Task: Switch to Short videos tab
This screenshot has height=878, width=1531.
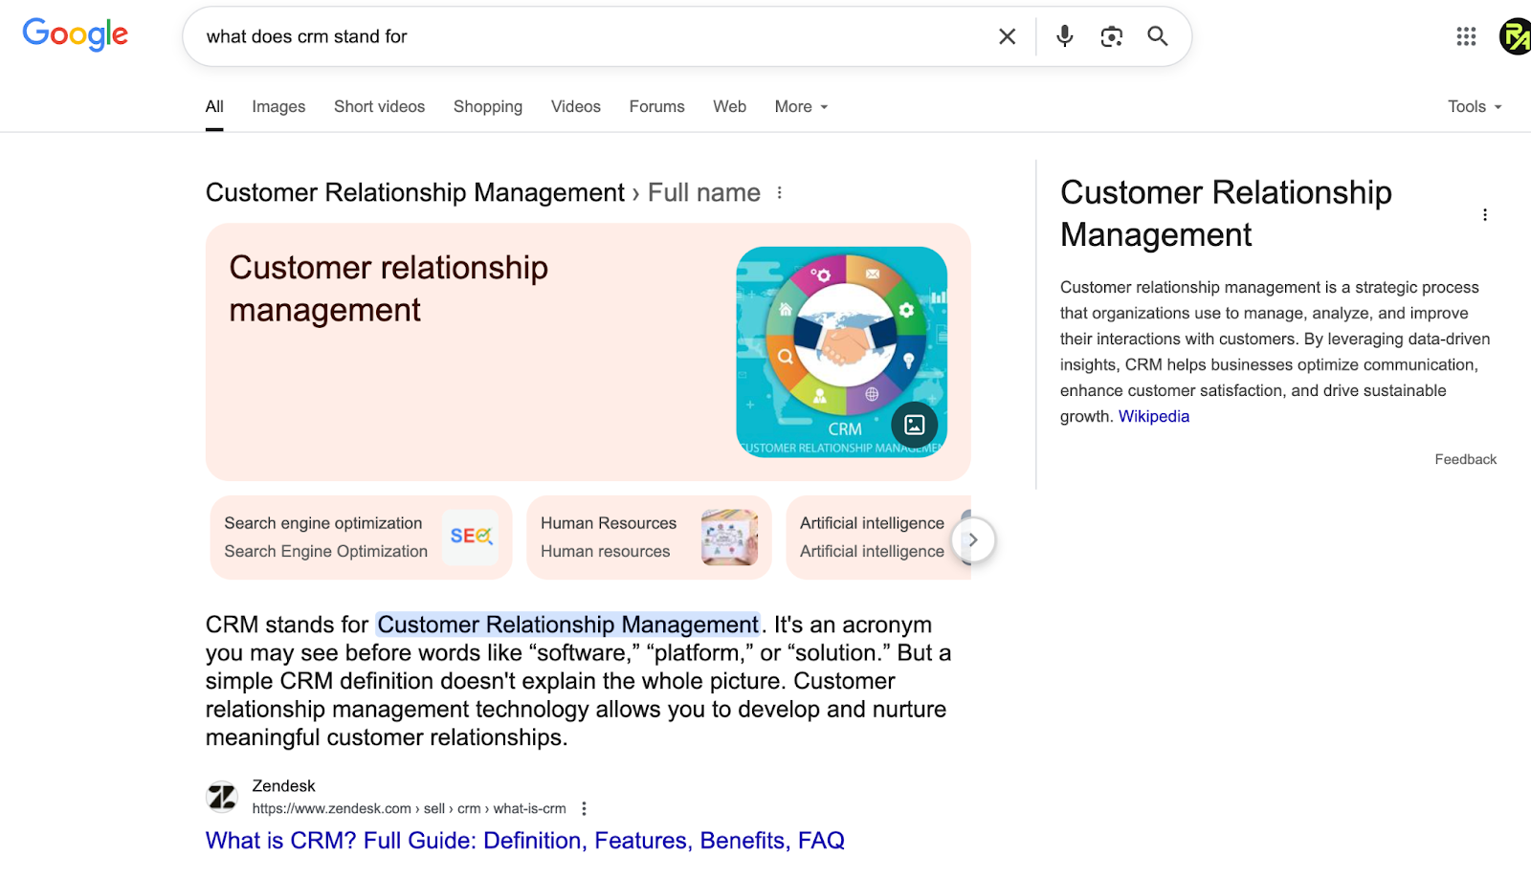Action: [x=379, y=106]
